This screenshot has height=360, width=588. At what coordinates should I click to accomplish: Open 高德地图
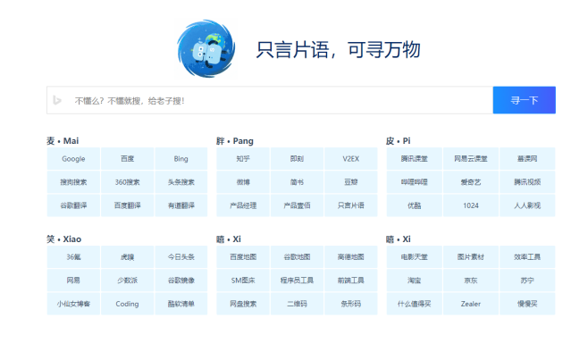(x=351, y=257)
